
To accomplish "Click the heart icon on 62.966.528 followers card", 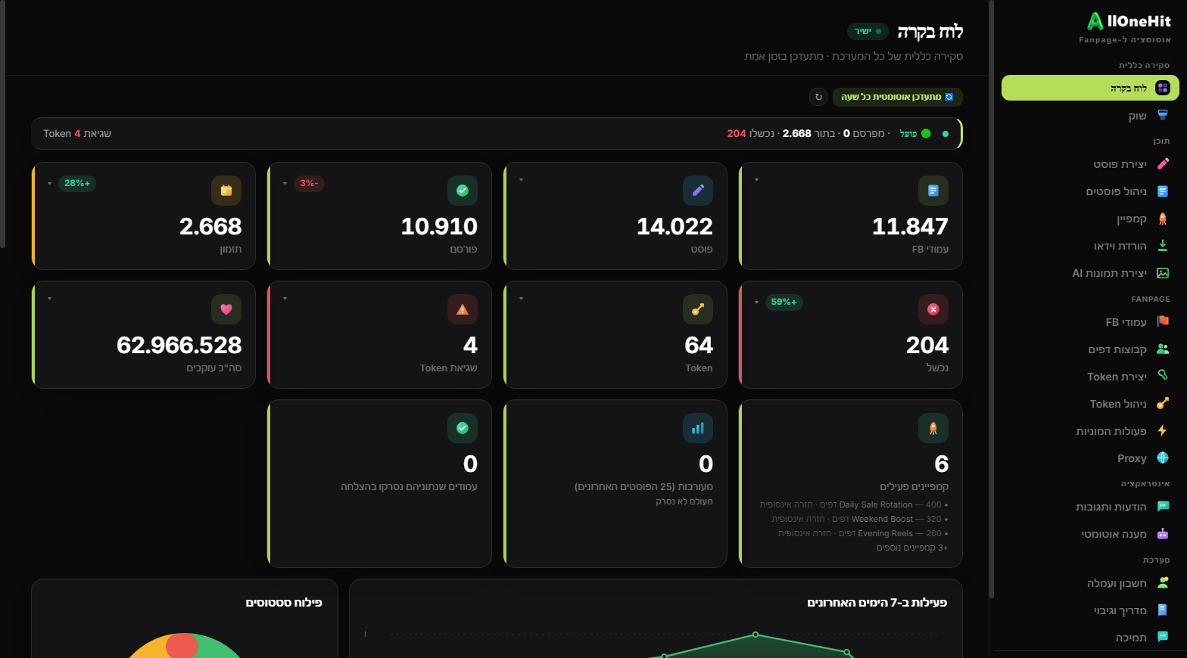I will coord(226,309).
